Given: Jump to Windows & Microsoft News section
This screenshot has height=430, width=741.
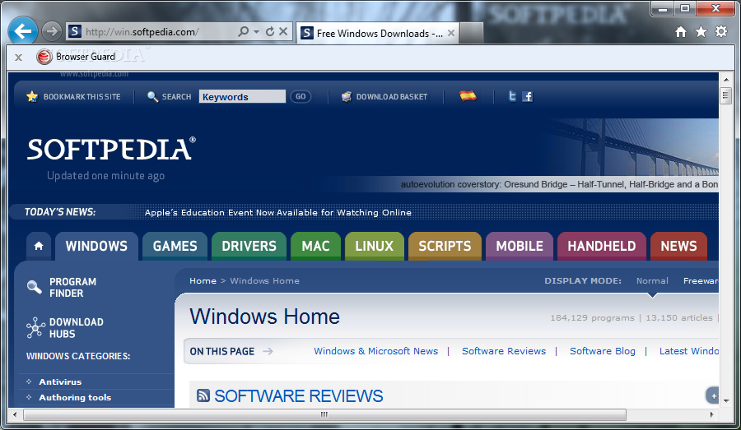Looking at the screenshot, I should (375, 351).
